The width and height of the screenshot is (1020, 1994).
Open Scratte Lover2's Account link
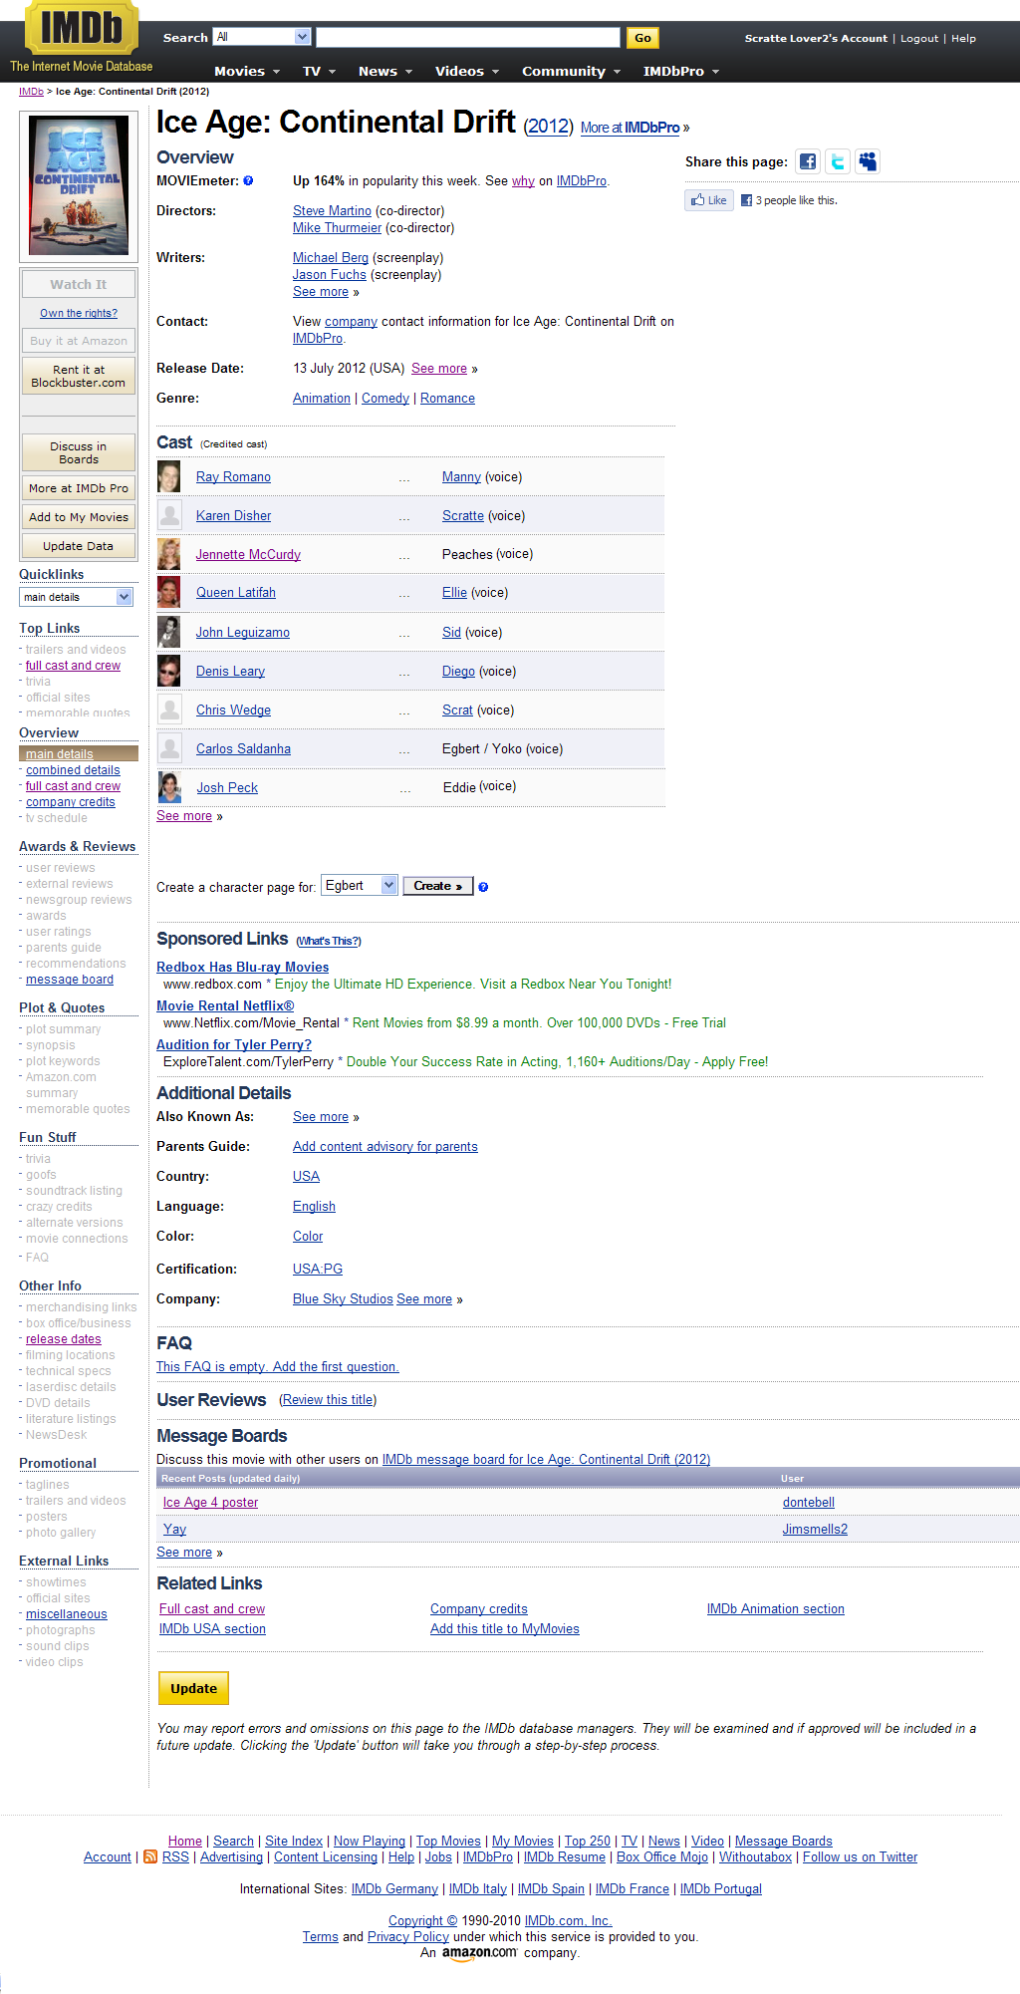(x=816, y=39)
